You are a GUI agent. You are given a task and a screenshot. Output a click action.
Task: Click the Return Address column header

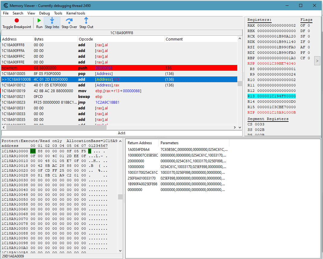[x=142, y=143]
